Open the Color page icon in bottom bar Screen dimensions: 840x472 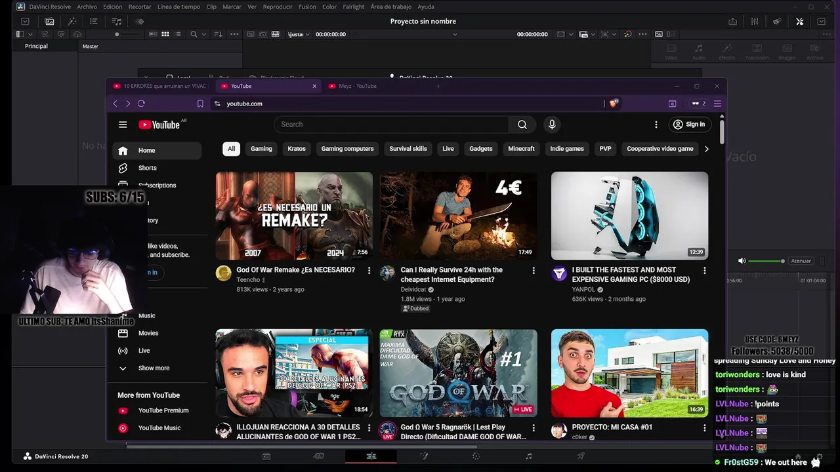tap(476, 456)
